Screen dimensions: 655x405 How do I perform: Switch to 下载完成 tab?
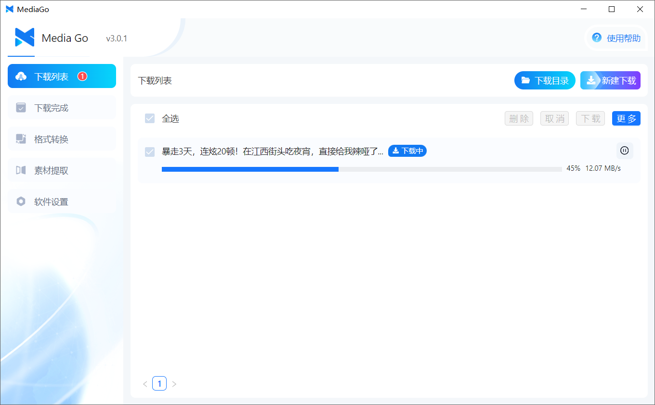[x=62, y=108]
